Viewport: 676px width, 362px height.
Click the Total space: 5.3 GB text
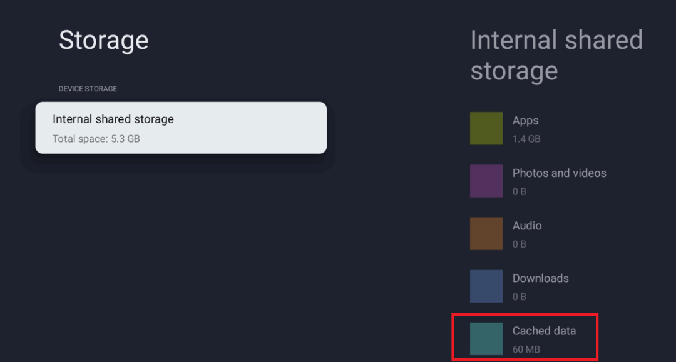tap(96, 139)
